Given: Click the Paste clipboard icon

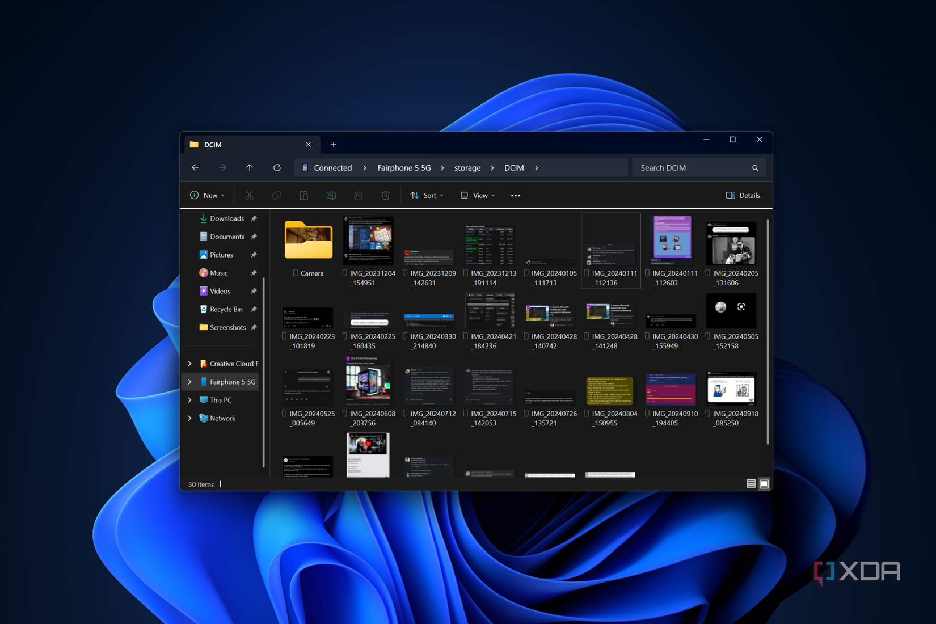Looking at the screenshot, I should 304,195.
